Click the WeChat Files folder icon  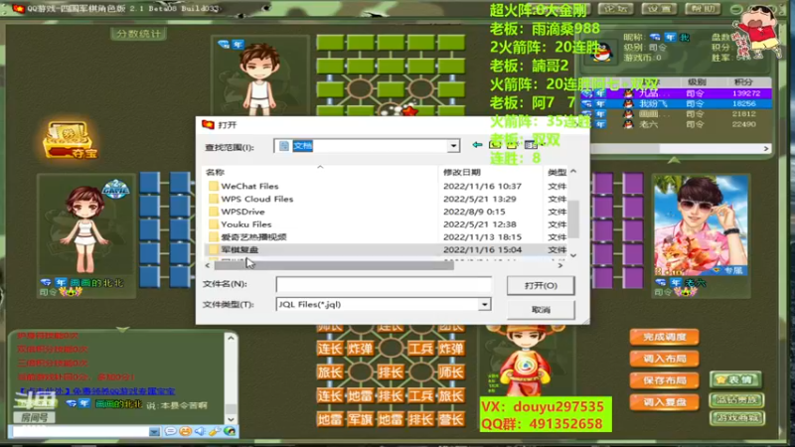(214, 186)
